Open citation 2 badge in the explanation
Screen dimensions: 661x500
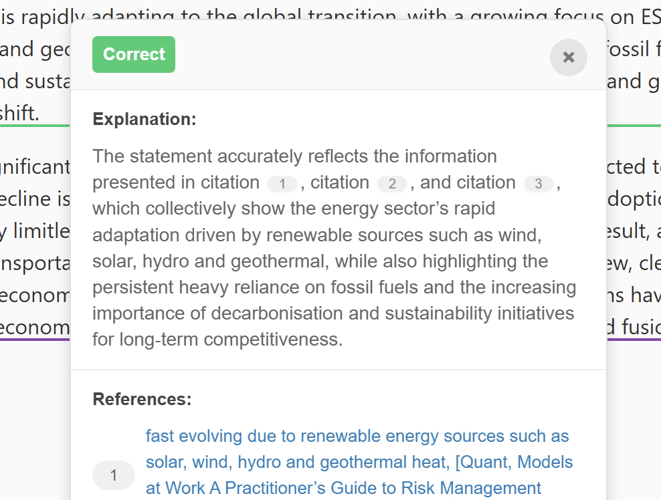tap(392, 184)
